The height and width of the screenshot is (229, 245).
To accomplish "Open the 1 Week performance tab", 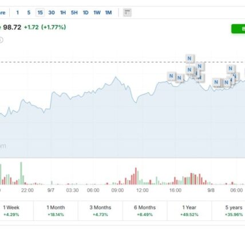I will coord(11,211).
